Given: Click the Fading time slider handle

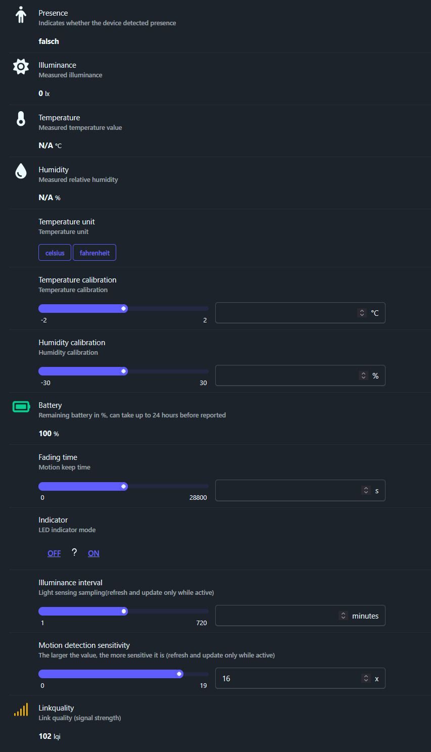Looking at the screenshot, I should [124, 486].
